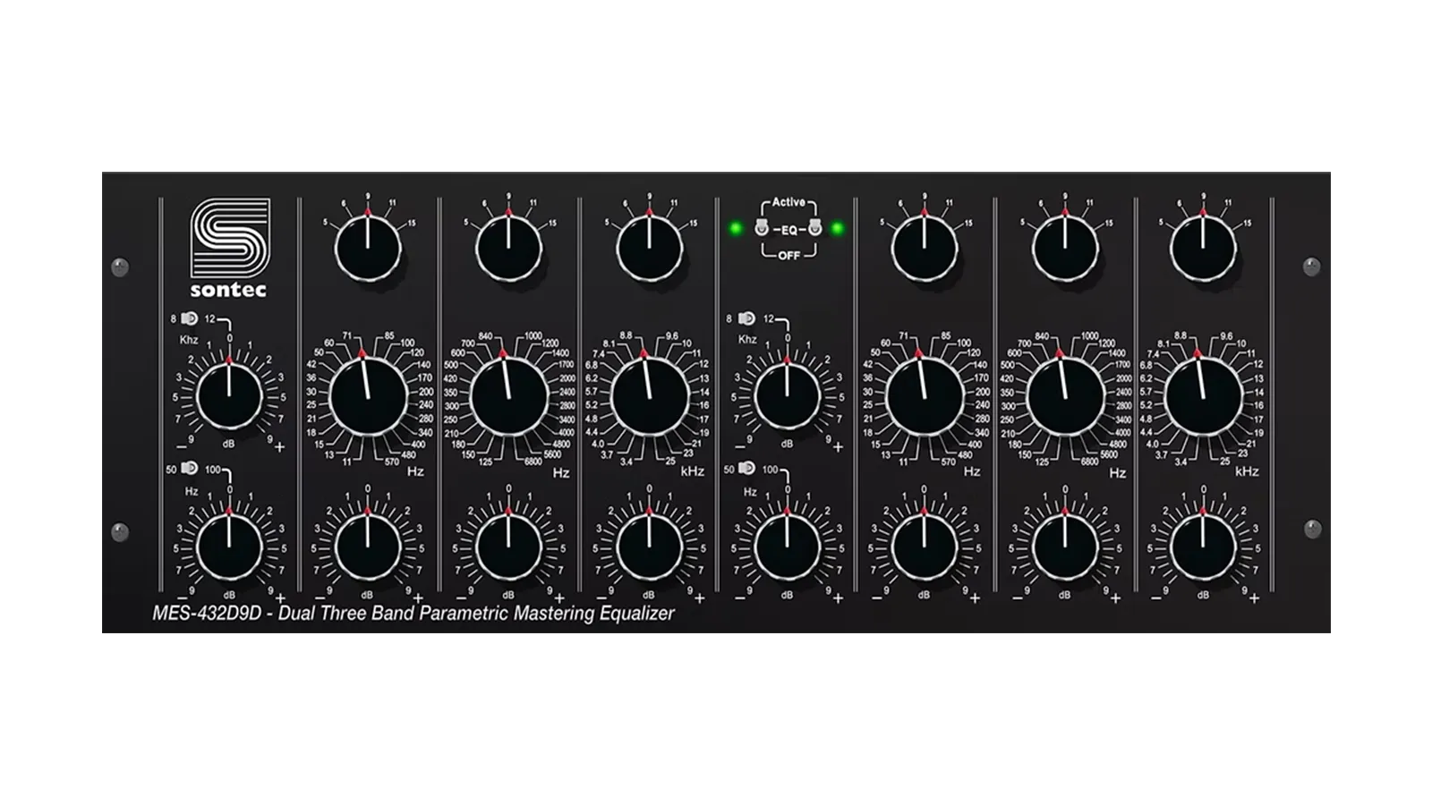The height and width of the screenshot is (805, 1432).
Task: Click left channel mid band 125-6800 Hz frequency knob
Action: click(x=508, y=397)
